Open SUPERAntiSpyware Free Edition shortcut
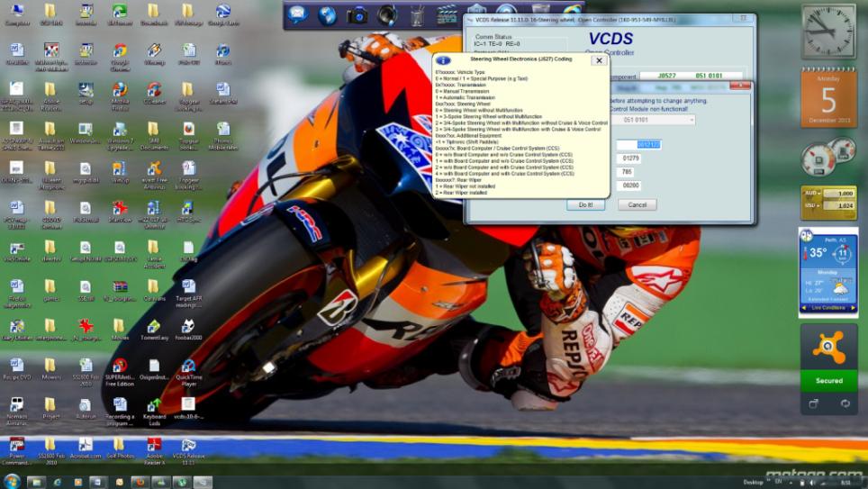Viewport: 868px width, 489px height. click(x=120, y=372)
